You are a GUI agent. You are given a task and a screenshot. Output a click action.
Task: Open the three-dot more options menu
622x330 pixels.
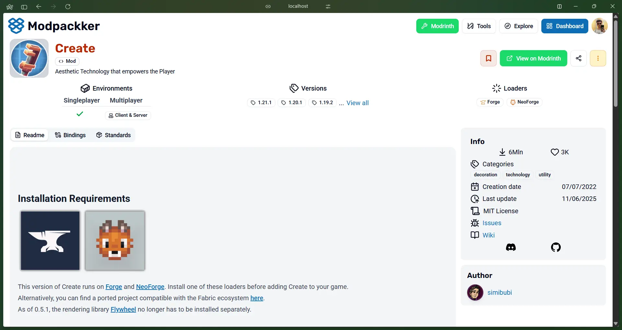(598, 58)
